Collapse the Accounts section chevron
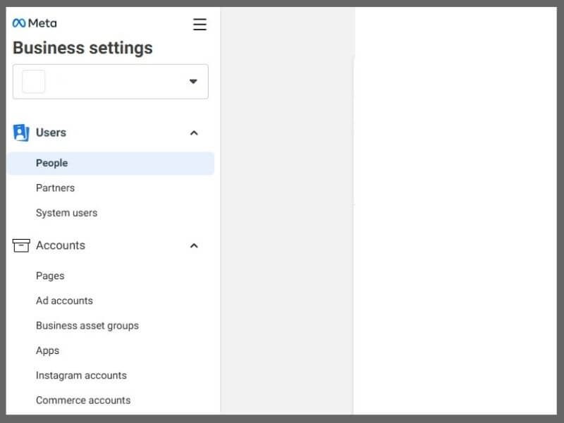This screenshot has width=564, height=423. pyautogui.click(x=194, y=245)
